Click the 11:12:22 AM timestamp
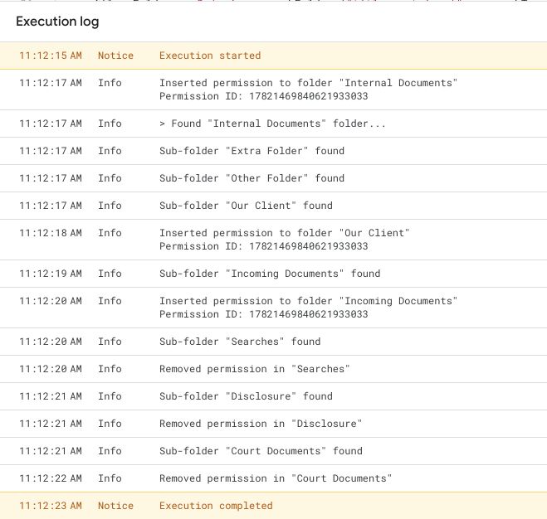The image size is (547, 519). [51, 478]
